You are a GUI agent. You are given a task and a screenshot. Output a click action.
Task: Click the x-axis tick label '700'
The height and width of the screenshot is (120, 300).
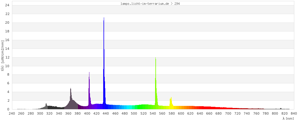[228, 113]
